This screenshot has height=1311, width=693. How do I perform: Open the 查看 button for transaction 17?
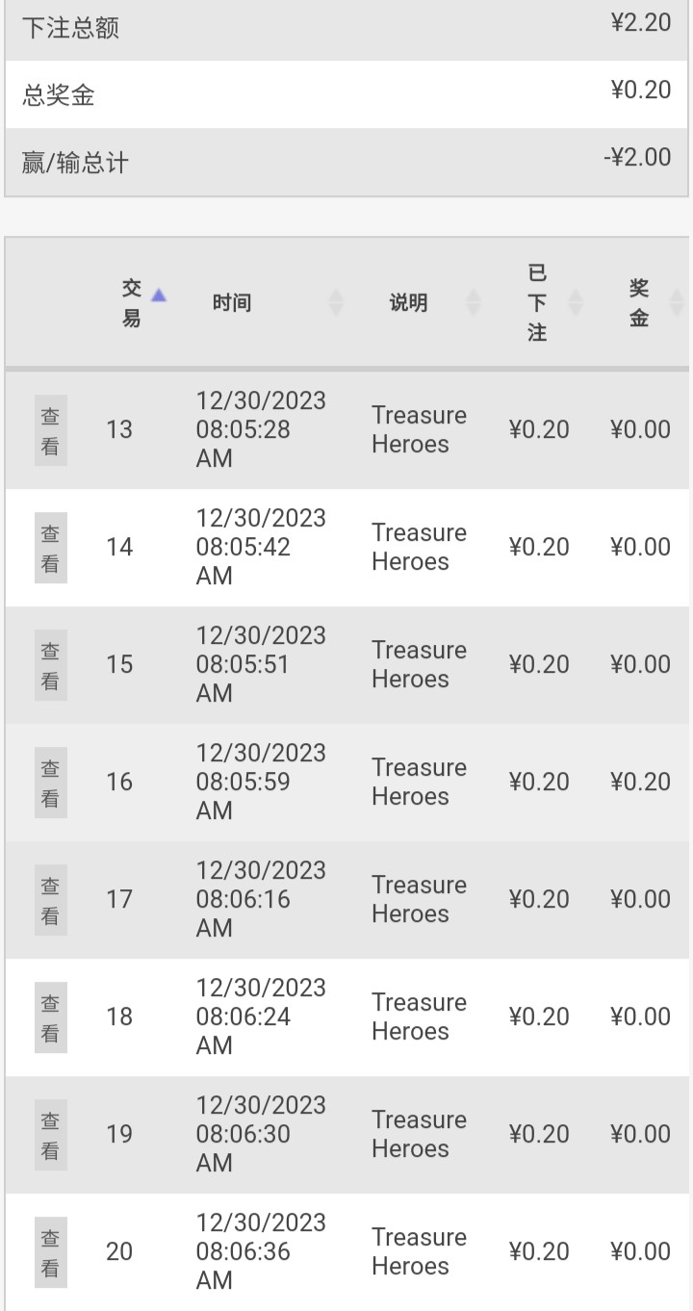pos(51,900)
